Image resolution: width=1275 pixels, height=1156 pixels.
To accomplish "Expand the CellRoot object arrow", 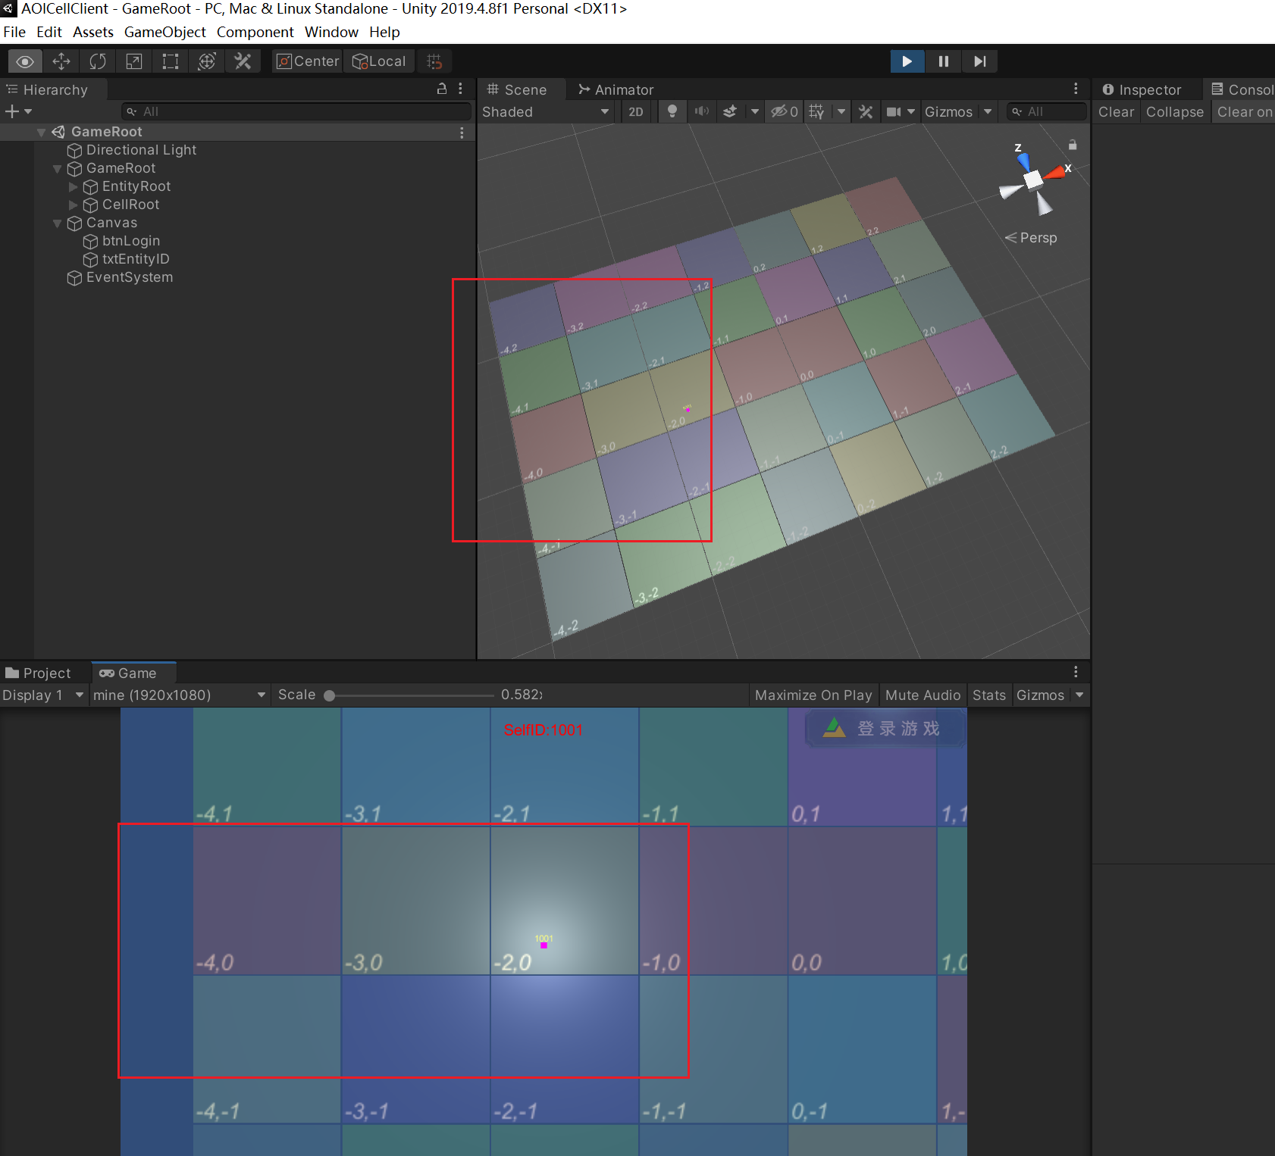I will 74,205.
